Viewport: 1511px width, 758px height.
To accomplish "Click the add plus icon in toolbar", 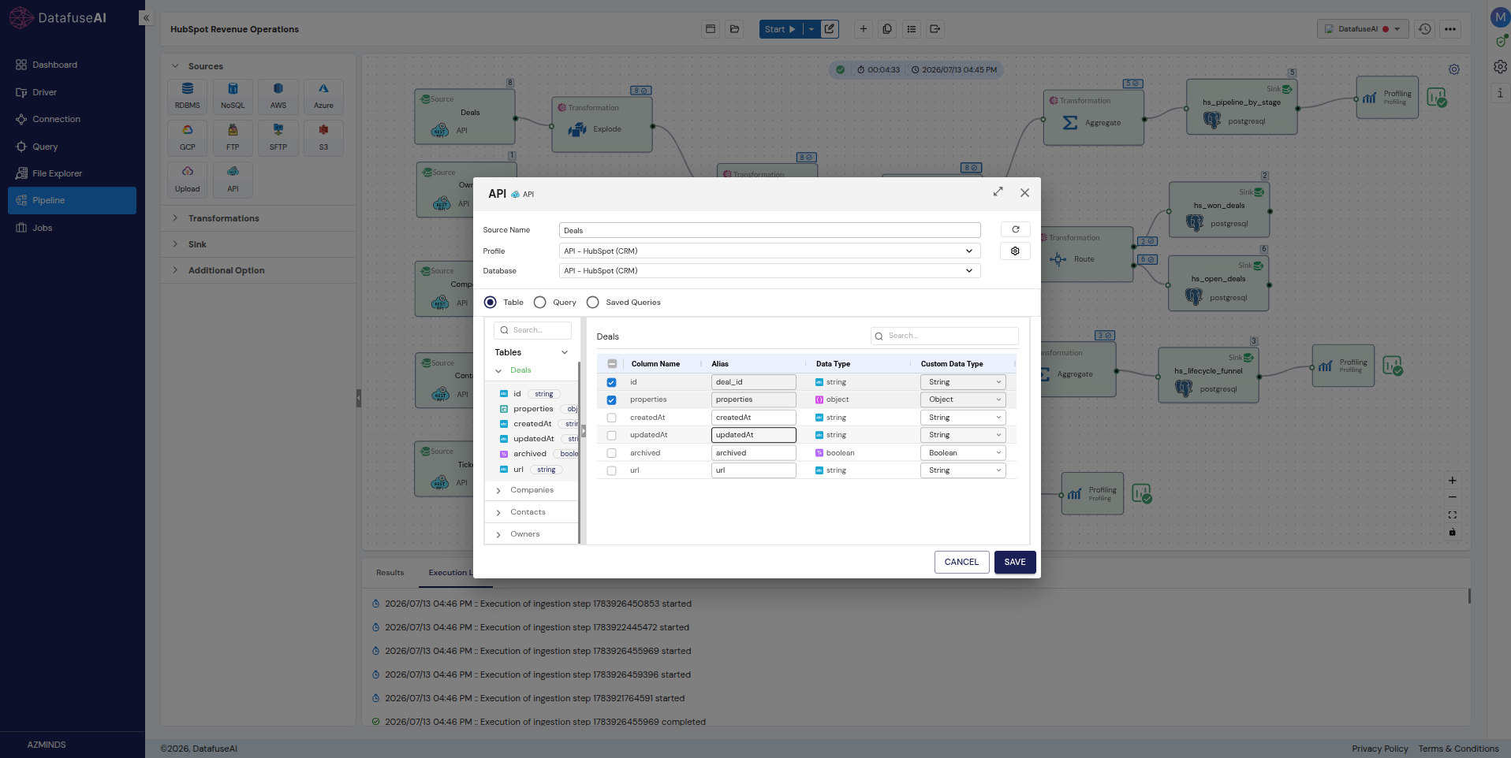I will tap(864, 29).
